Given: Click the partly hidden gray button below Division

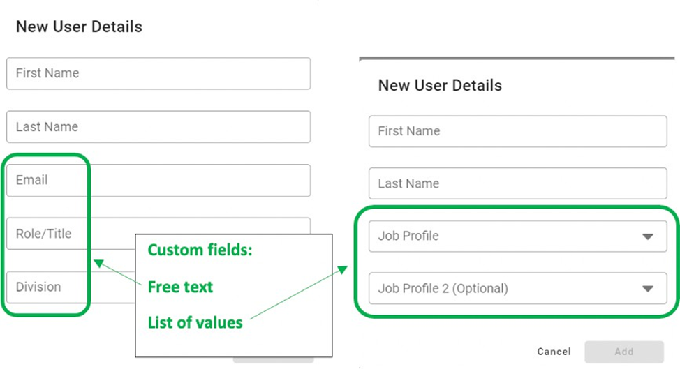Looking at the screenshot, I should coord(273,361).
